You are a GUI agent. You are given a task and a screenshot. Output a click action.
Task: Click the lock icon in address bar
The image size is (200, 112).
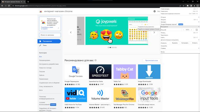13,6
